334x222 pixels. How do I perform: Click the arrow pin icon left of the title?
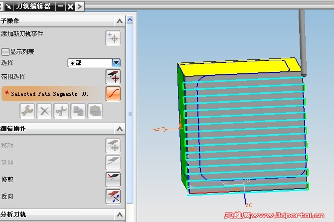[8, 6]
